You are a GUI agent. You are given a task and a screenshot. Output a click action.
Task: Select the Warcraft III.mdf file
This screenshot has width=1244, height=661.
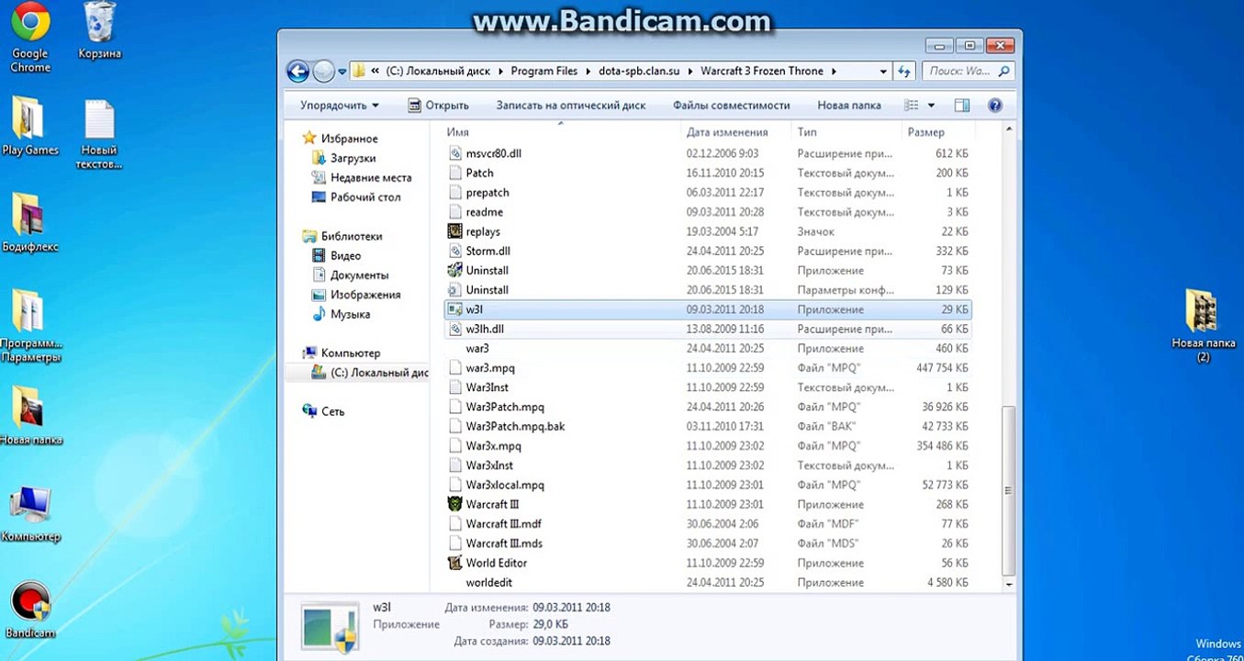point(504,523)
